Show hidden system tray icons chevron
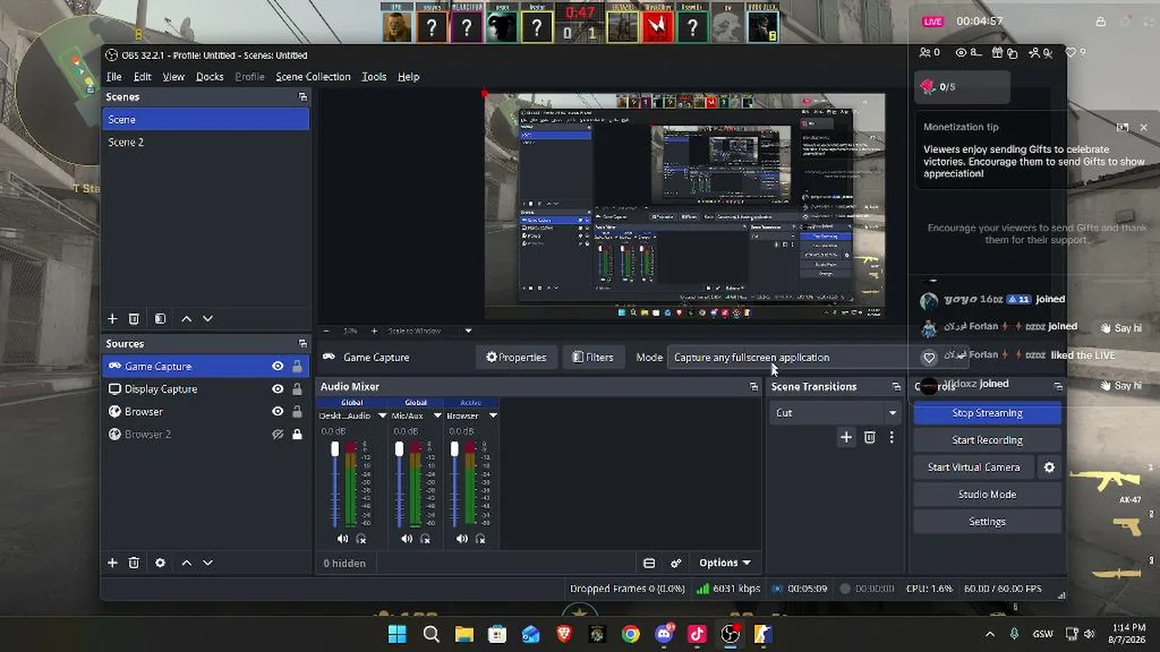The width and height of the screenshot is (1160, 652). pos(990,635)
